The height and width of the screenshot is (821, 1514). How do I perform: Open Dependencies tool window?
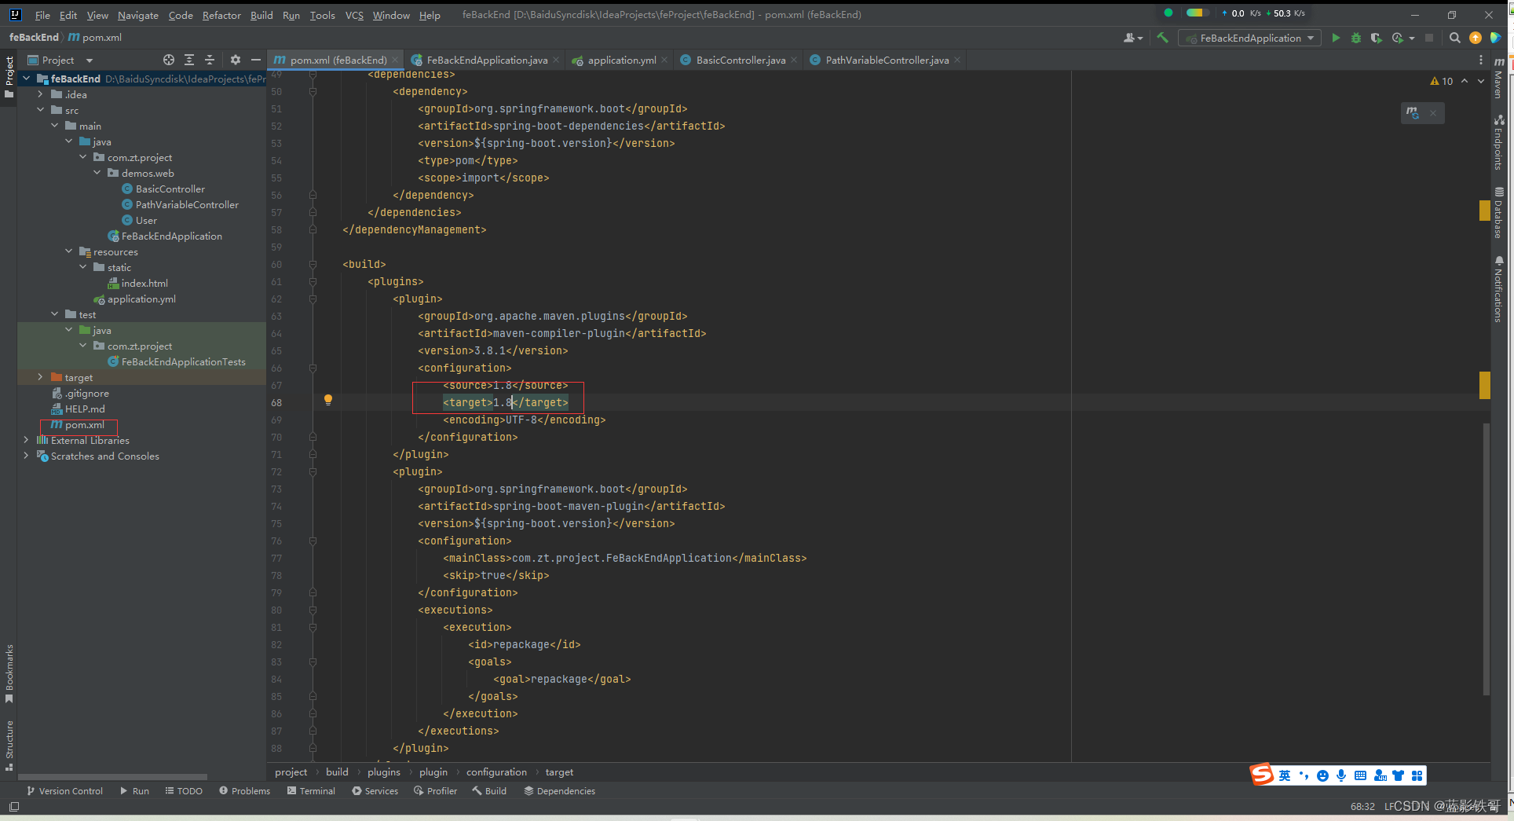(560, 791)
